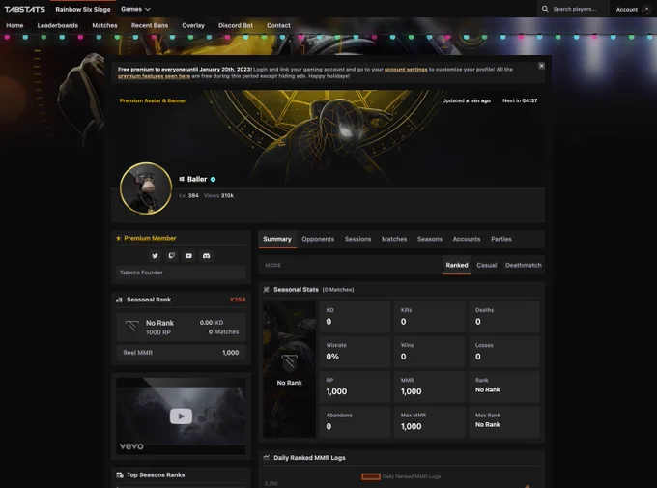Screen dimensions: 657x488
Task: Click the Winrate 0% stat card
Action: point(355,352)
